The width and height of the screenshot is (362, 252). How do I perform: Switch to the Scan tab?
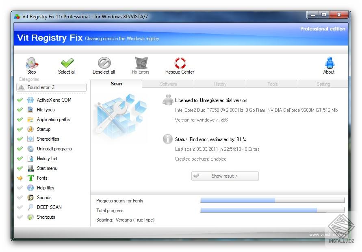pyautogui.click(x=116, y=84)
